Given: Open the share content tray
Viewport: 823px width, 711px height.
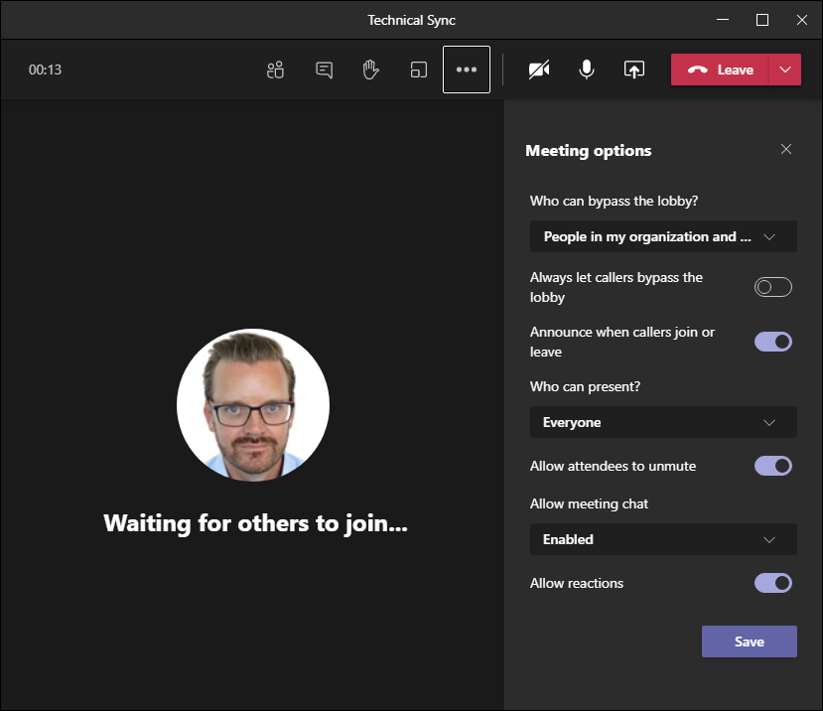Looking at the screenshot, I should 634,70.
